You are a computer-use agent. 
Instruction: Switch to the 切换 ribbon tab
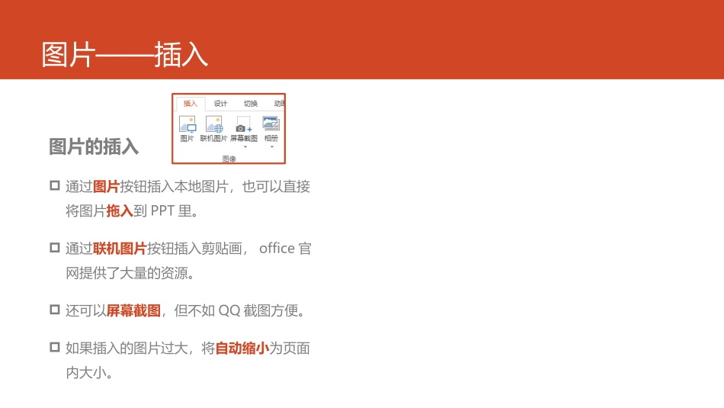pyautogui.click(x=251, y=104)
